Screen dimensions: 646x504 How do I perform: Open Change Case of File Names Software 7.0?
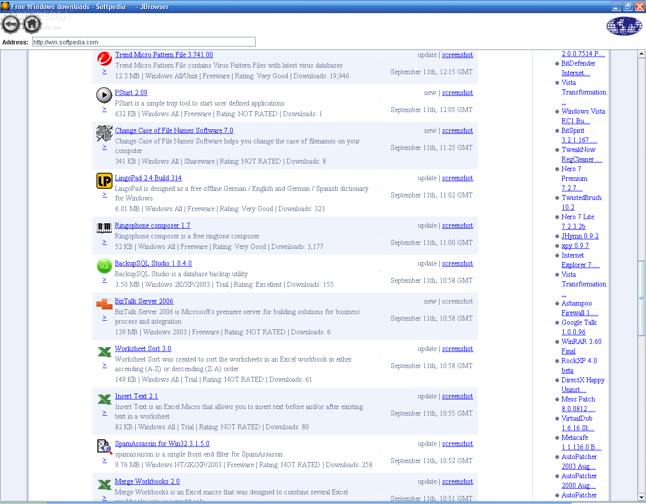(x=174, y=130)
